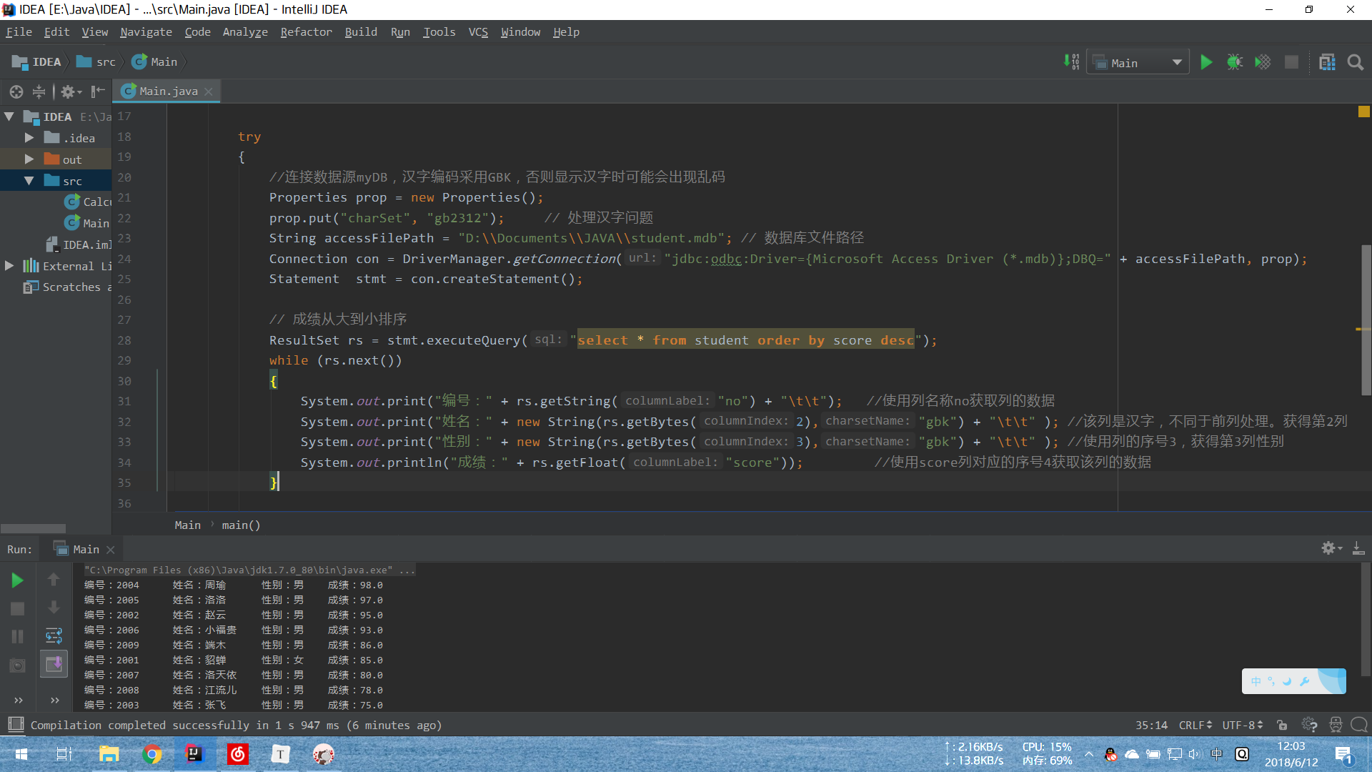This screenshot has height=772, width=1372.
Task: Dump threads with camera icon
Action: (x=18, y=665)
